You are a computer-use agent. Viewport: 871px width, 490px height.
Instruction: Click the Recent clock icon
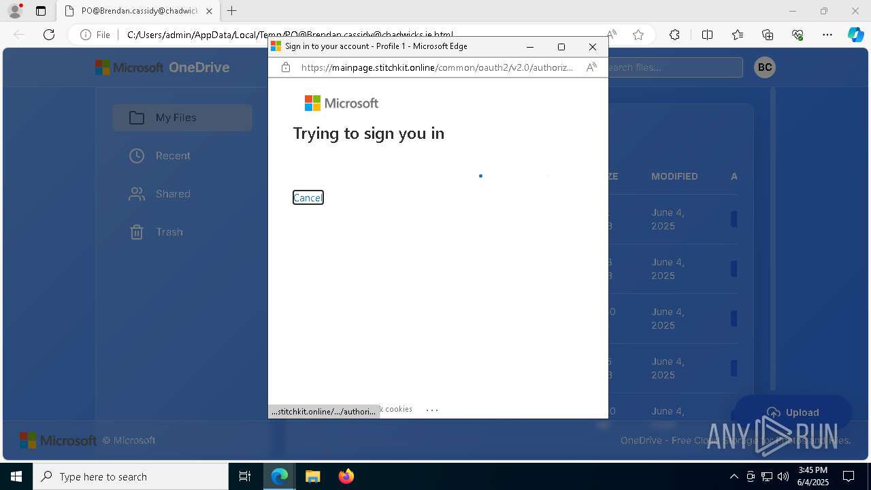(x=137, y=156)
